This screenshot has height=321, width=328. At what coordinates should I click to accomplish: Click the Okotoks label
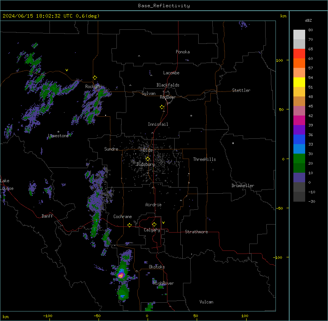point(157,267)
